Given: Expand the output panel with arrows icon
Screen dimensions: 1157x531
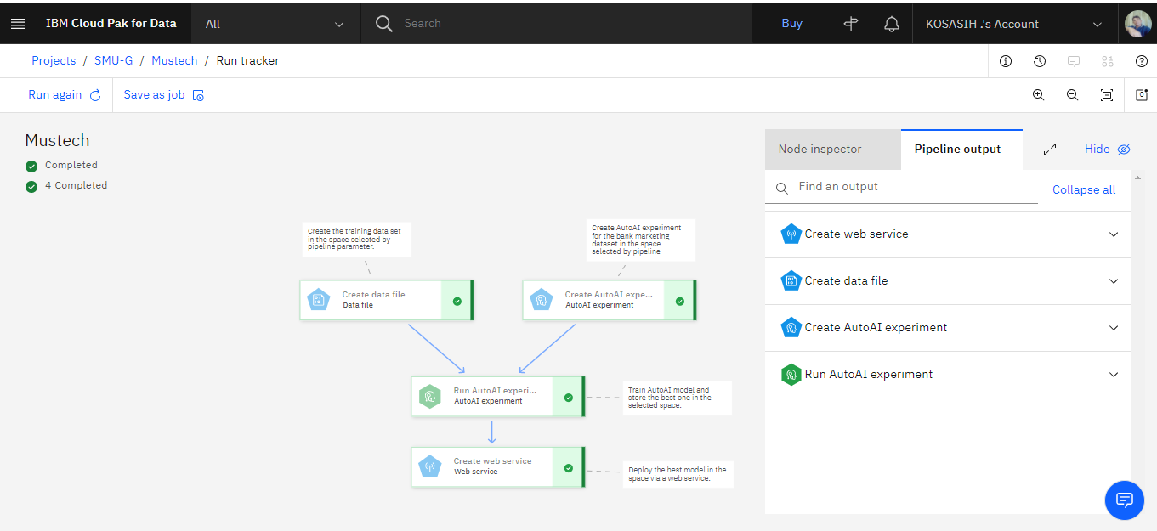Looking at the screenshot, I should tap(1050, 150).
